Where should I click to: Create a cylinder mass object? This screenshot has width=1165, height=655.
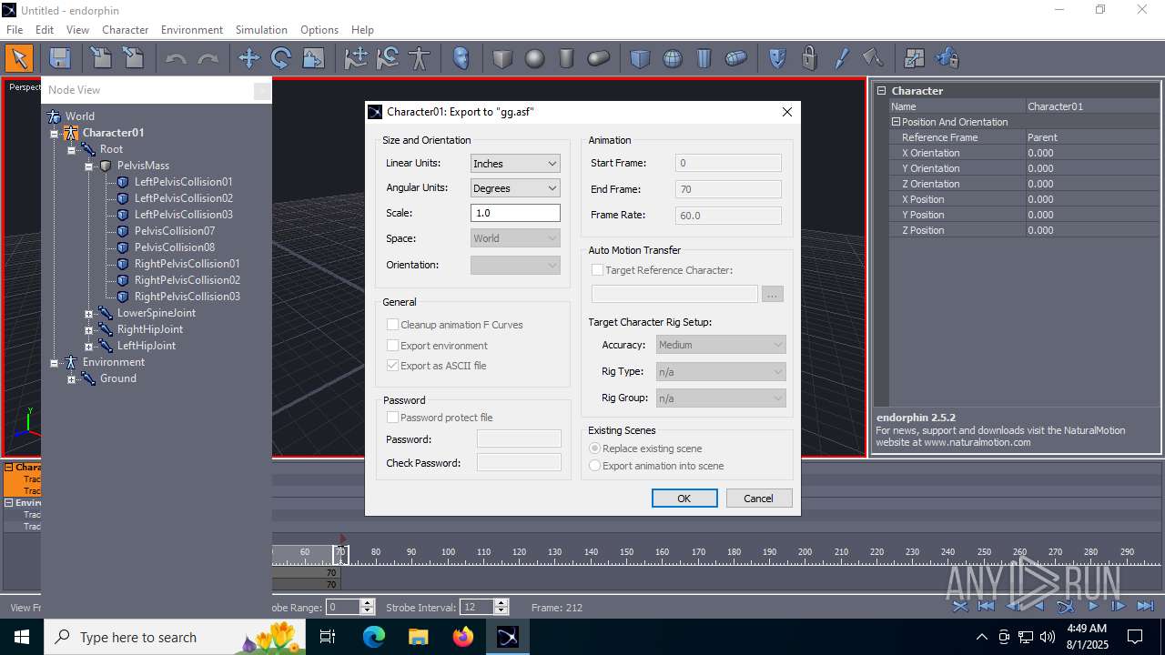tap(566, 59)
